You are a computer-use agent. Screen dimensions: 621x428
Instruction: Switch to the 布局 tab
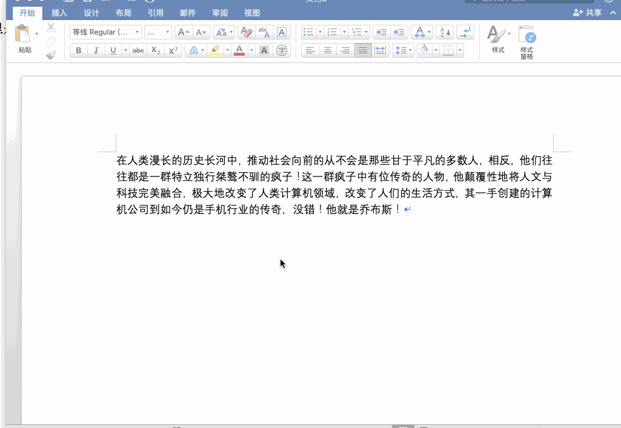tap(124, 13)
